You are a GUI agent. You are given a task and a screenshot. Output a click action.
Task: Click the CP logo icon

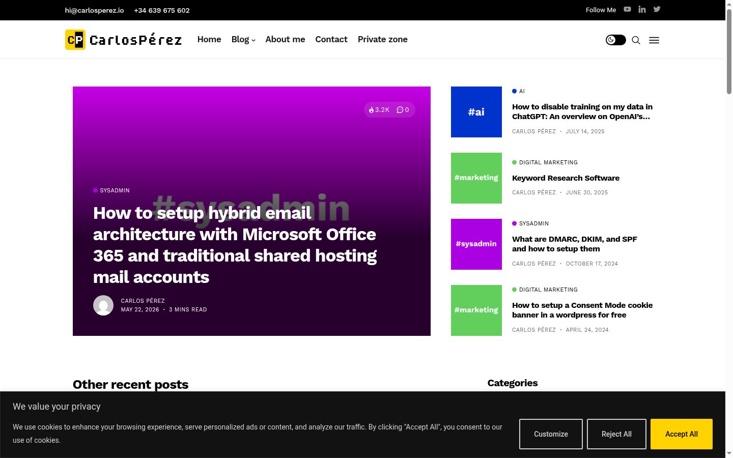75,40
